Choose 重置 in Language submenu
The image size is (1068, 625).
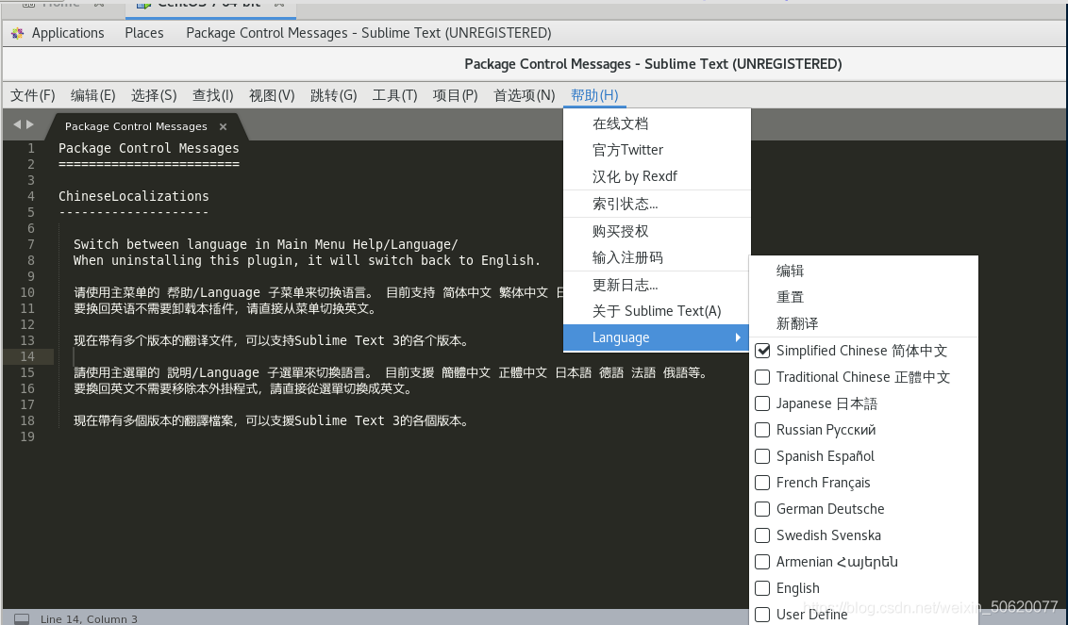click(863, 298)
